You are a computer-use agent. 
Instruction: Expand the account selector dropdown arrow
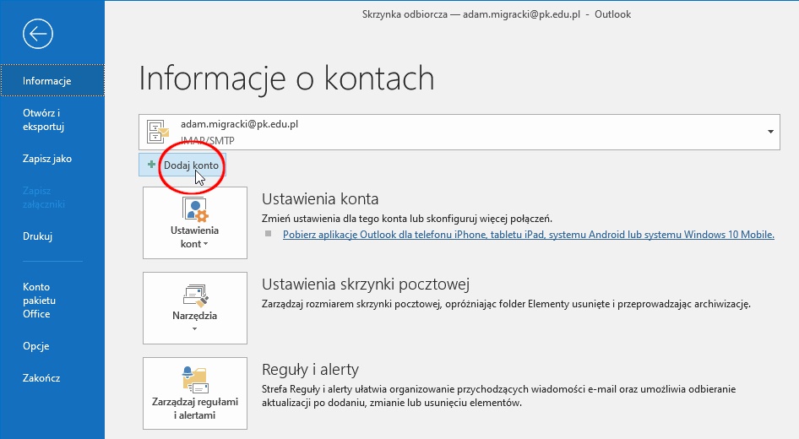click(x=770, y=133)
